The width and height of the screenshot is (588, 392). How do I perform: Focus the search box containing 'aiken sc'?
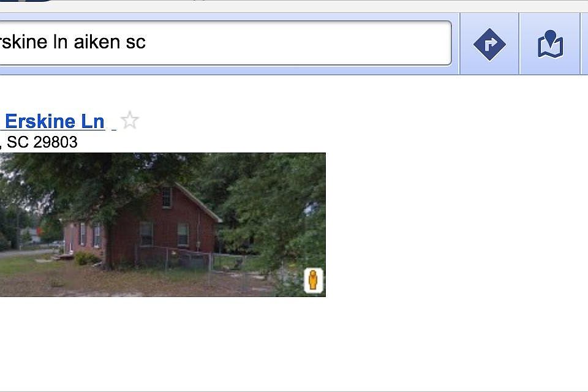pos(225,43)
